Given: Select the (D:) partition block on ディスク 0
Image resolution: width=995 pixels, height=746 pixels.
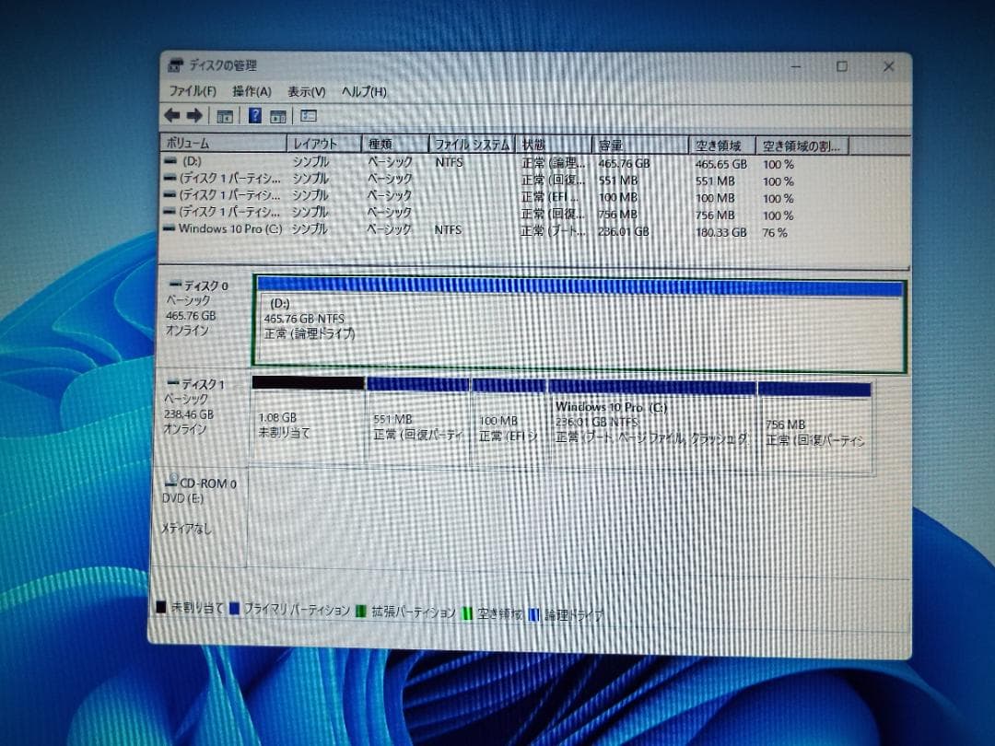Looking at the screenshot, I should [571, 322].
